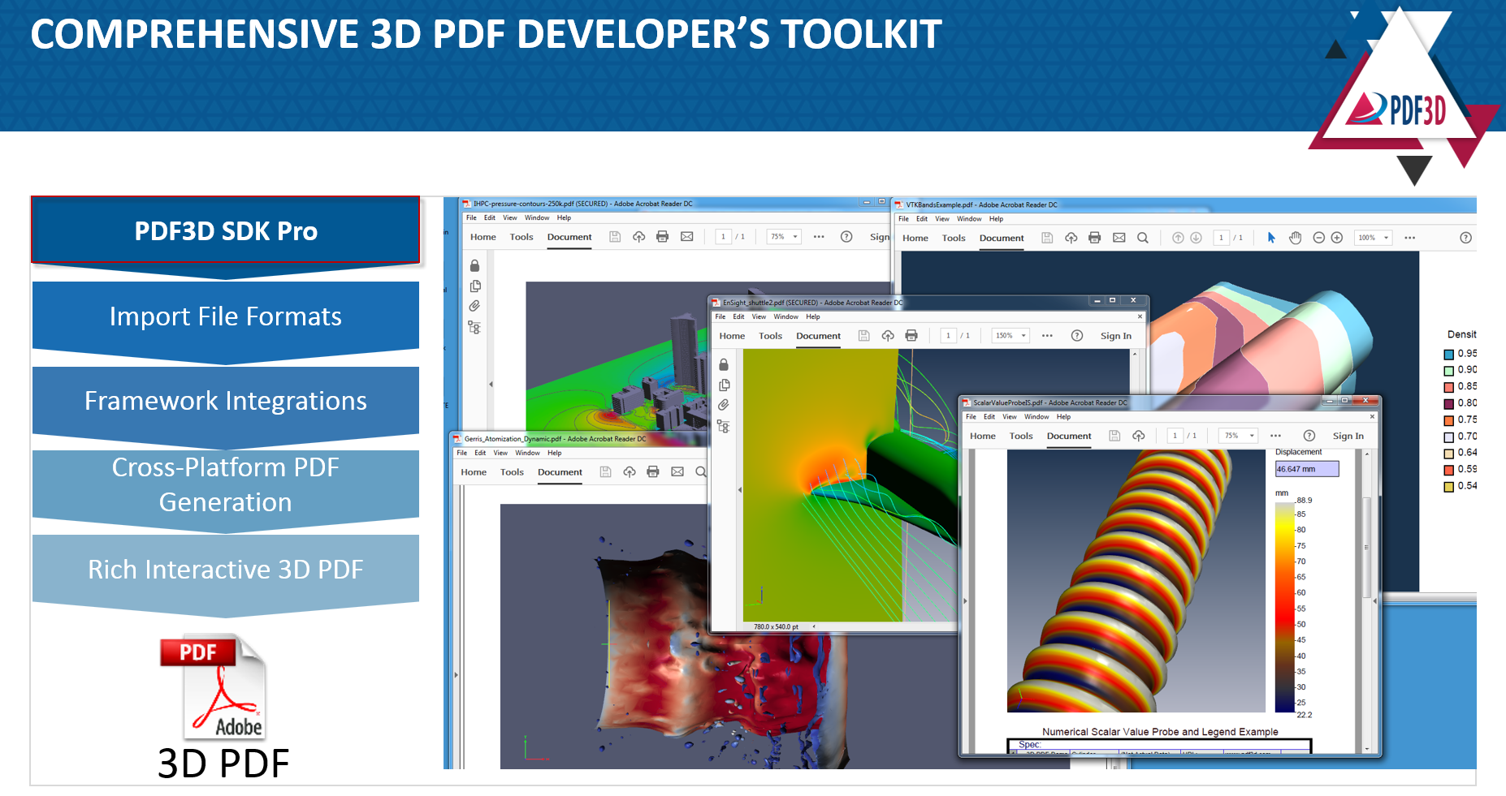Click the email envelope icon in IHPC-pressure-contours window
1506x796 pixels.
(687, 237)
